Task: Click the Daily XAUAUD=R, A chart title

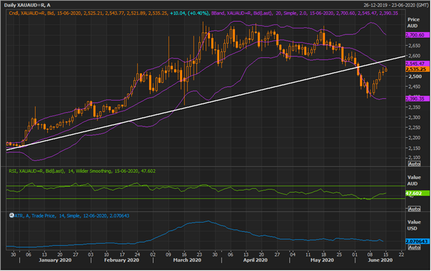Action: click(27, 5)
